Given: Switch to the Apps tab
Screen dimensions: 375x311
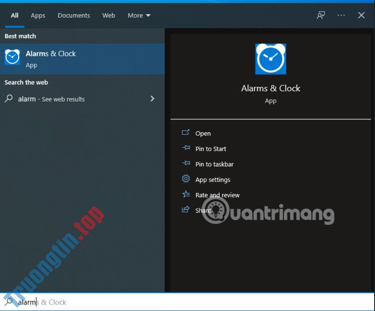Looking at the screenshot, I should click(x=37, y=15).
